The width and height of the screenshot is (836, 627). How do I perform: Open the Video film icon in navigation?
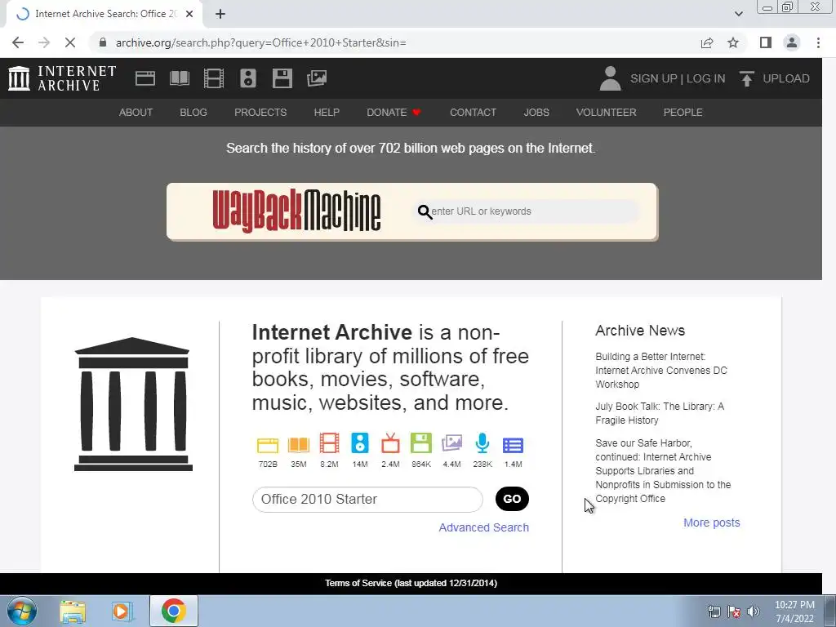(x=213, y=78)
